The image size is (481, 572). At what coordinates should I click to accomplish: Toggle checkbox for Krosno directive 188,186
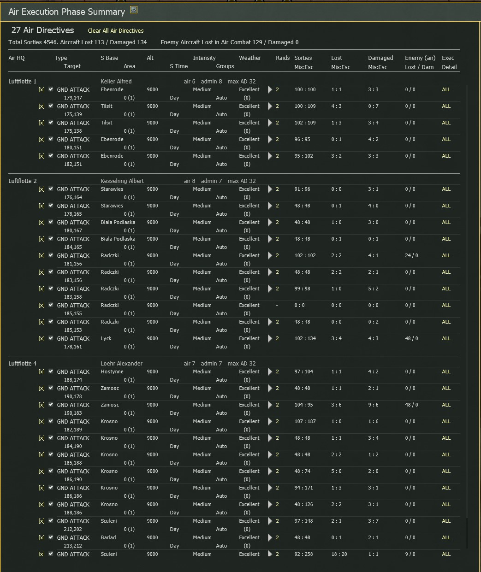(x=51, y=504)
